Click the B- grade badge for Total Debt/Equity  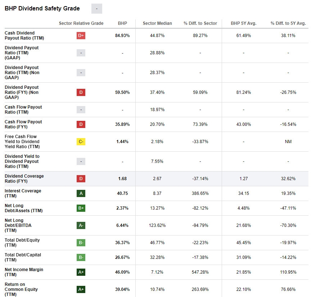coord(81,243)
